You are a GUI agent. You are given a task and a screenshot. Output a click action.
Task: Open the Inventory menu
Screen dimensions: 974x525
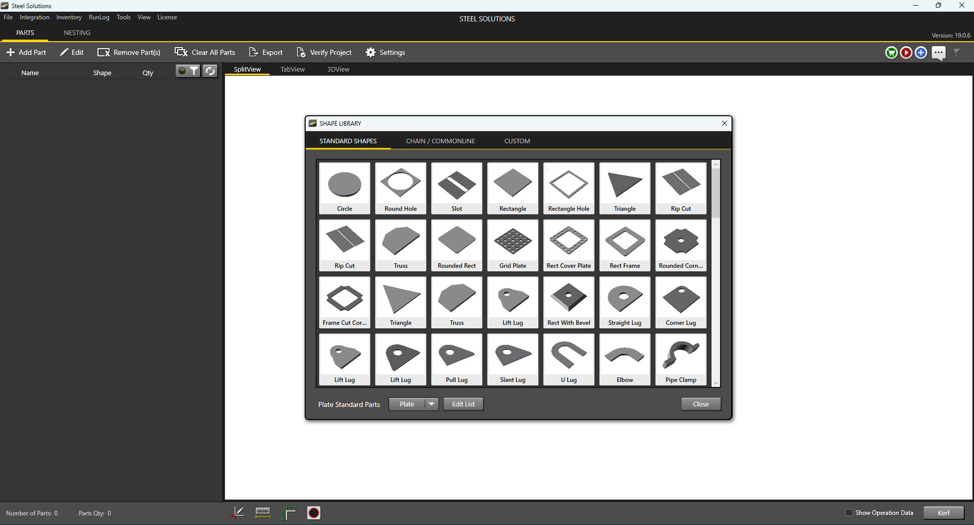69,17
